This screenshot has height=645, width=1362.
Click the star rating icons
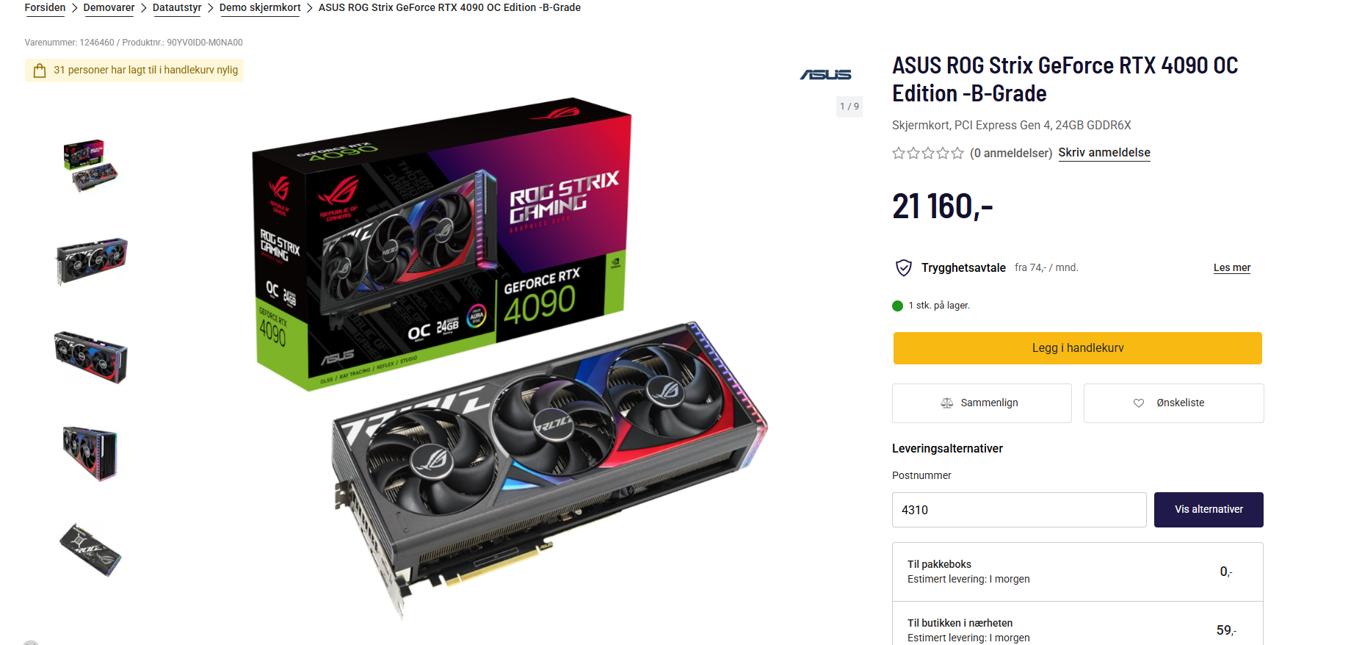pyautogui.click(x=928, y=153)
